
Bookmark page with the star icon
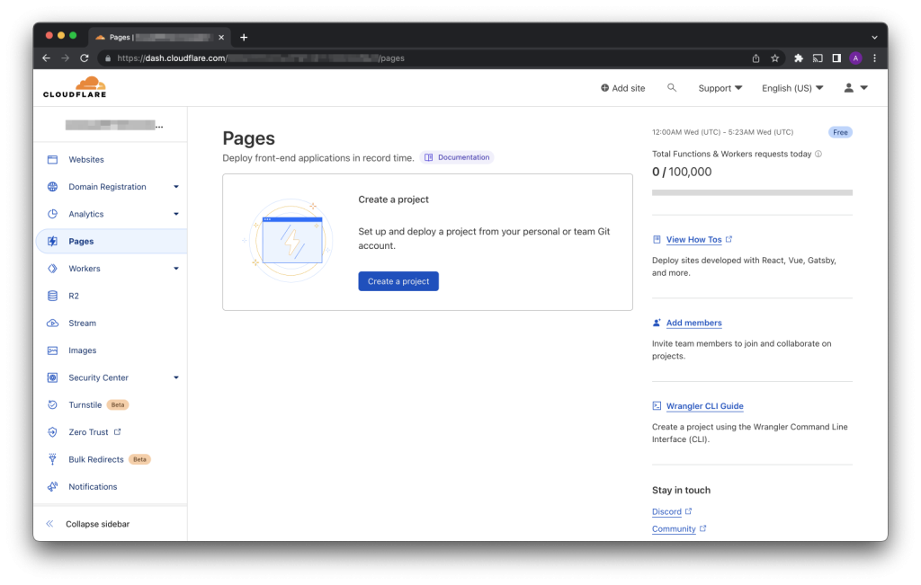pyautogui.click(x=774, y=58)
